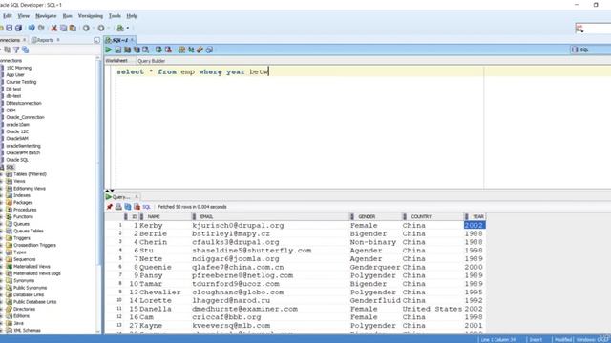Close the SQL~1 editor tab
This screenshot has width=611, height=343.
coord(132,40)
